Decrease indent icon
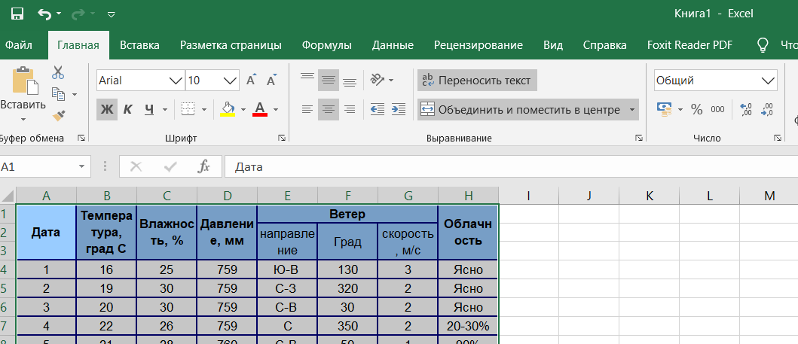Screen dimensions: 798x344 [x=378, y=109]
